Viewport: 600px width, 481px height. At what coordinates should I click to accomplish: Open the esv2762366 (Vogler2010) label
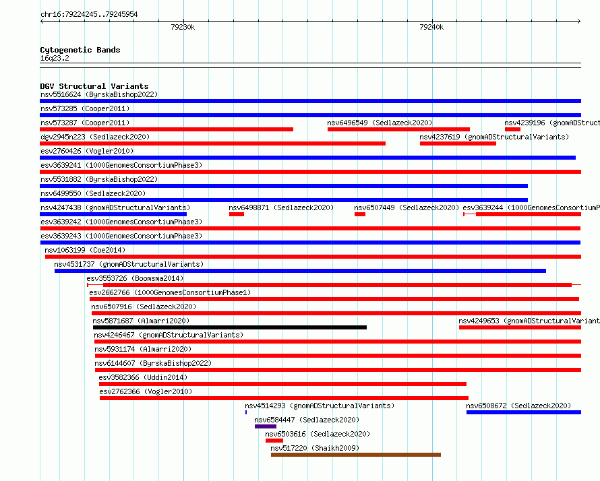[146, 391]
